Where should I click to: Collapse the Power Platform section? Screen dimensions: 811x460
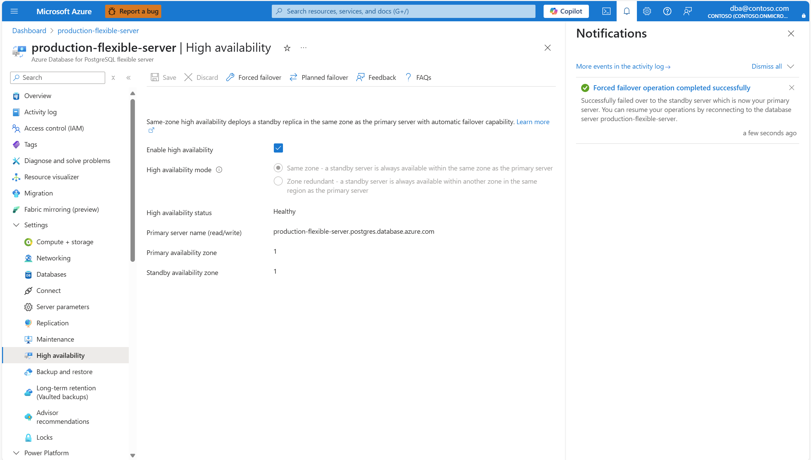[16, 453]
